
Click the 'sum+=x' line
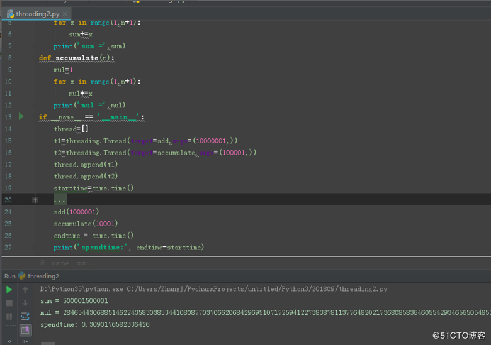click(x=81, y=35)
